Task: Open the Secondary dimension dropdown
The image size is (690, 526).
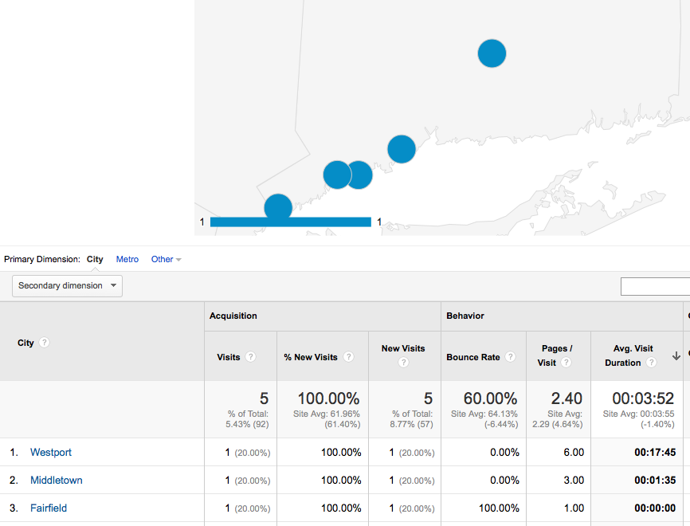Action: tap(68, 285)
